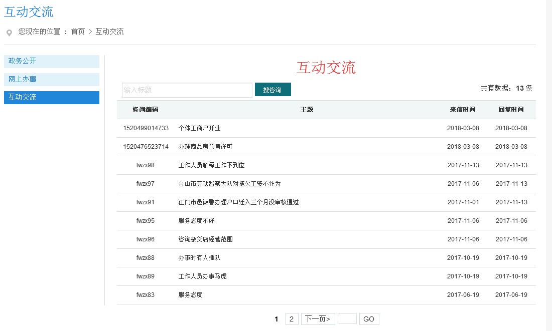The height and width of the screenshot is (331, 552).
Task: Open the 工作人员解释工作不到位 entry
Action: coord(211,165)
